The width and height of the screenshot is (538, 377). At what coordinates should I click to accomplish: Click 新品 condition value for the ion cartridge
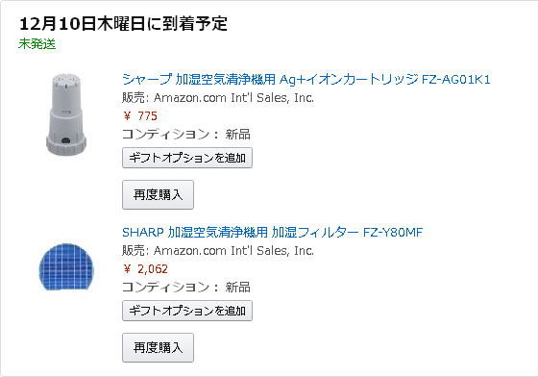[238, 134]
